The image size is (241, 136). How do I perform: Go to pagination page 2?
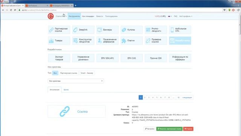coord(145,97)
